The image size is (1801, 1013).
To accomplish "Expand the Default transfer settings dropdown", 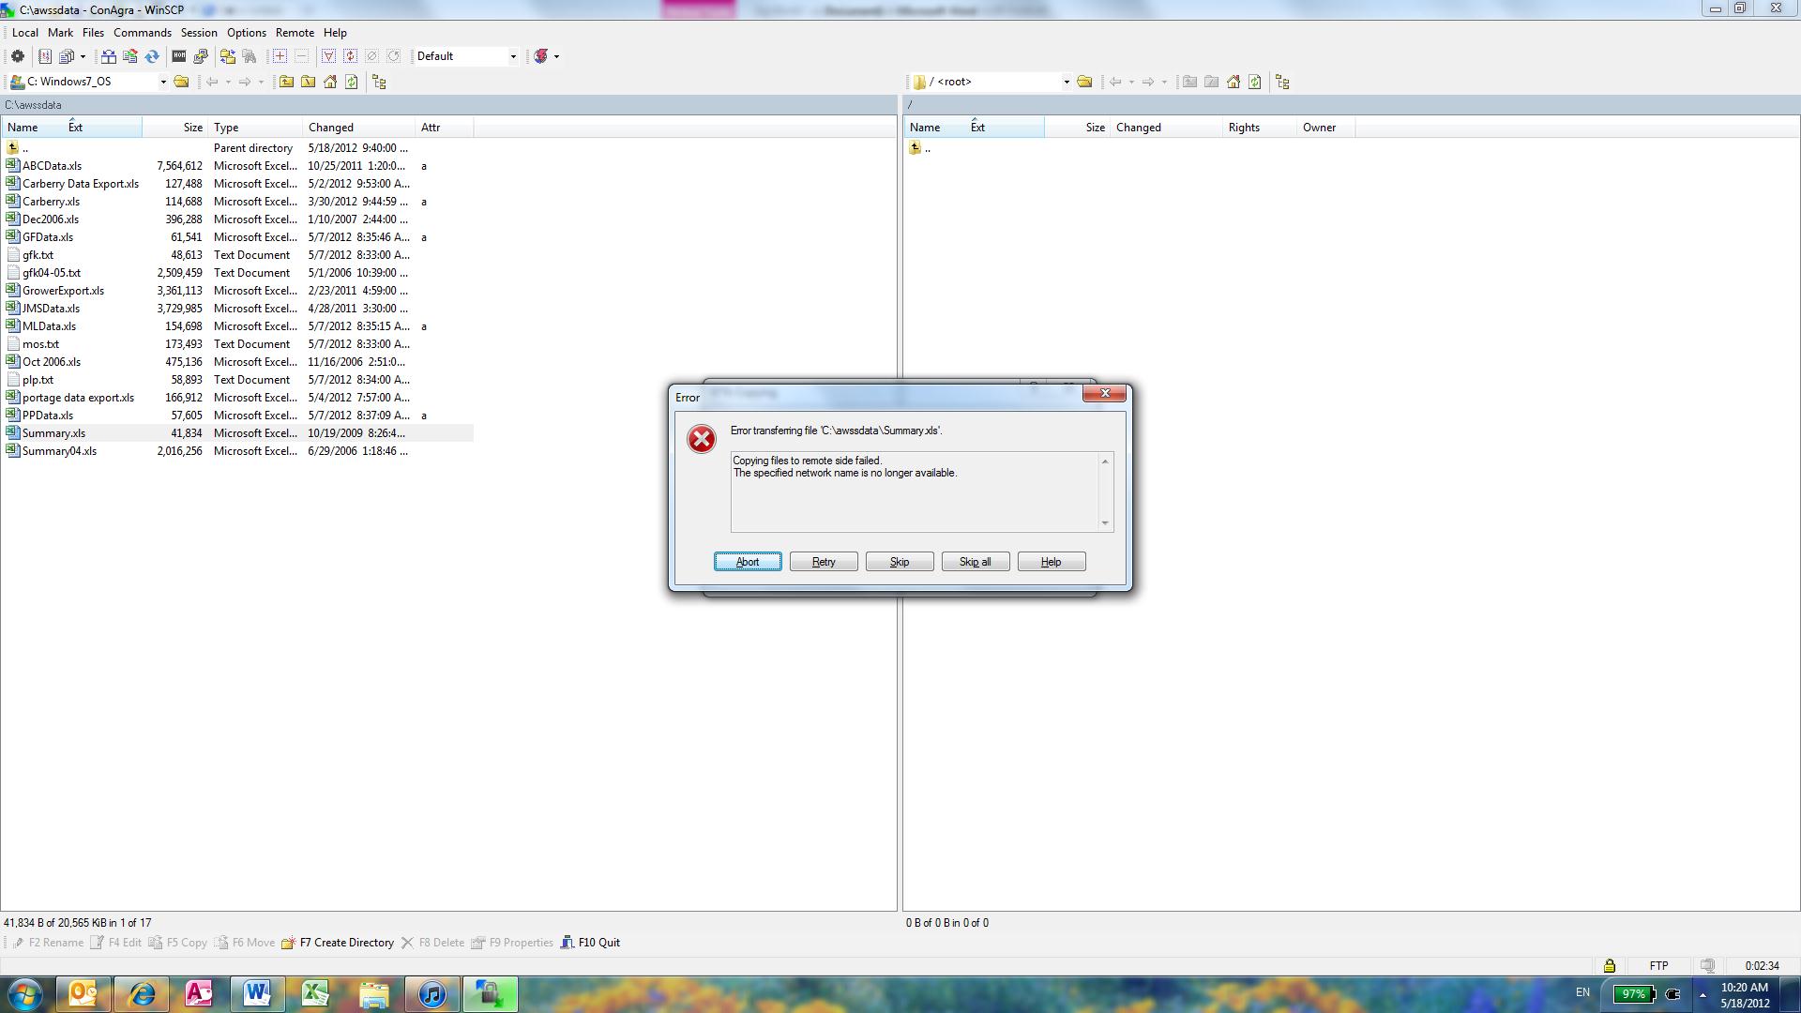I will [513, 56].
